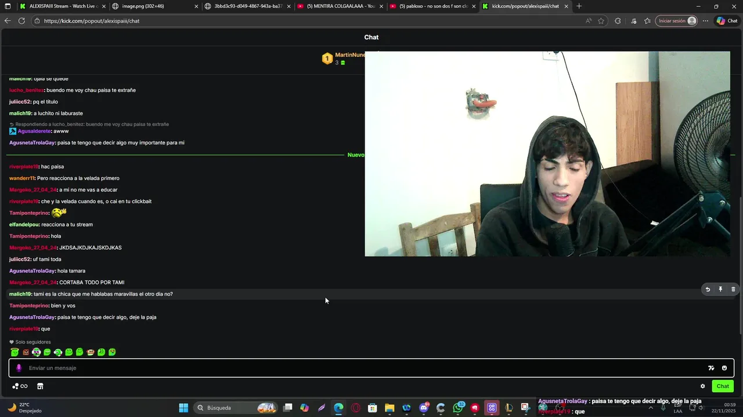Click the reply icon on malich19's message
This screenshot has height=417, width=743.
click(708, 289)
